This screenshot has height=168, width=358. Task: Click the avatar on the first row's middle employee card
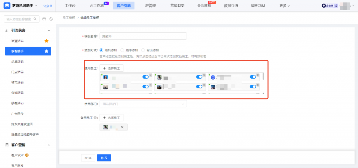click(159, 78)
